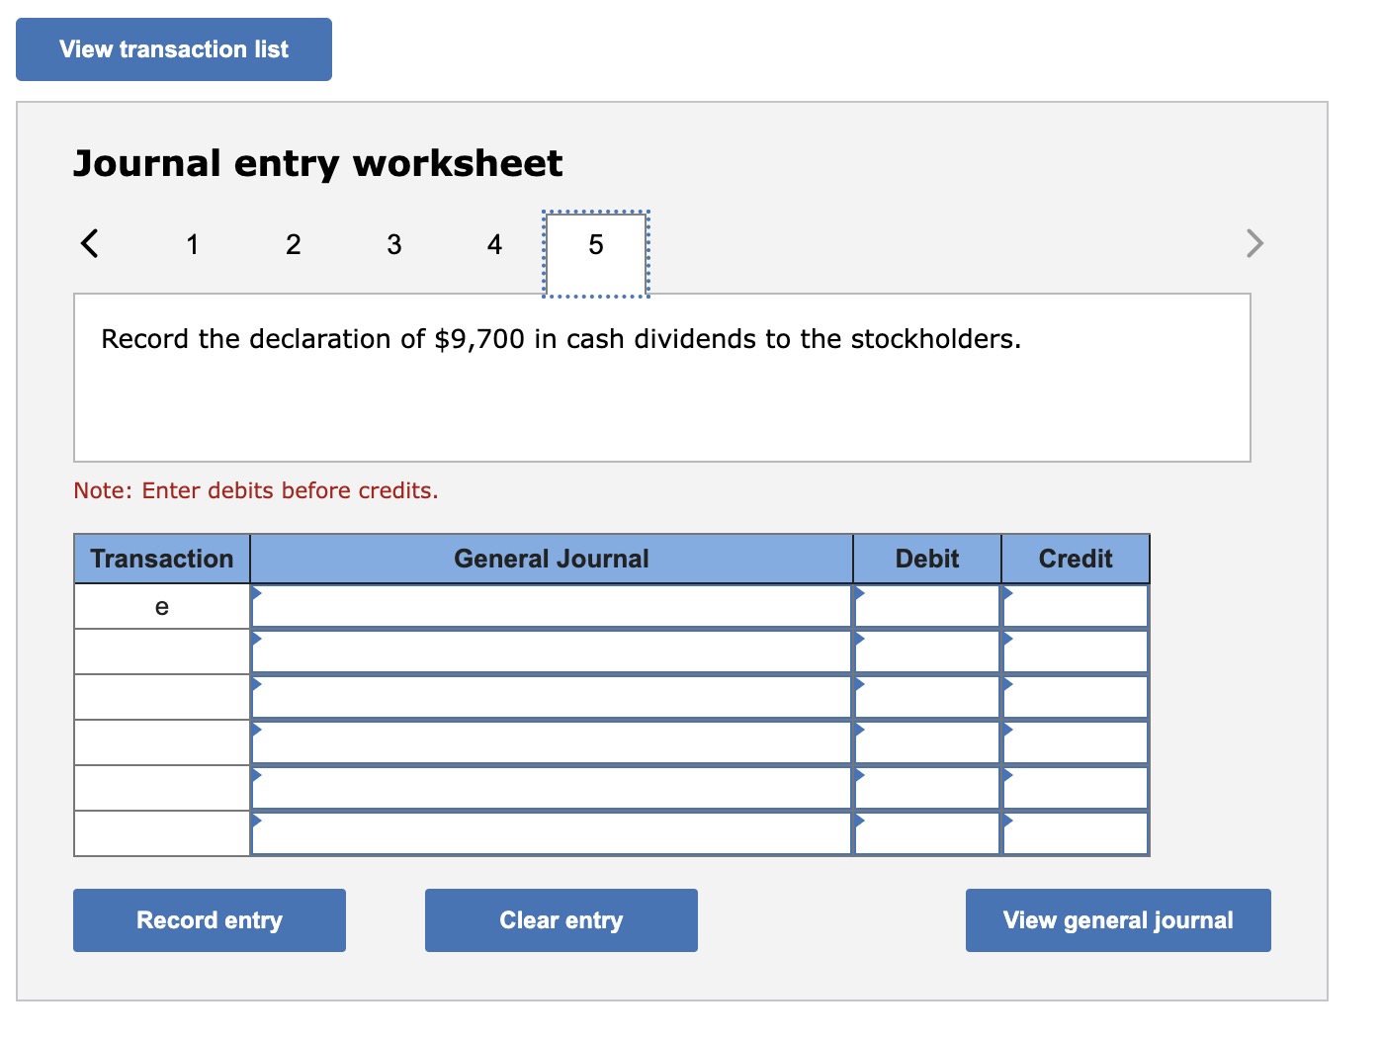
Task: Open the previous transaction chevron arrow
Action: click(x=90, y=243)
